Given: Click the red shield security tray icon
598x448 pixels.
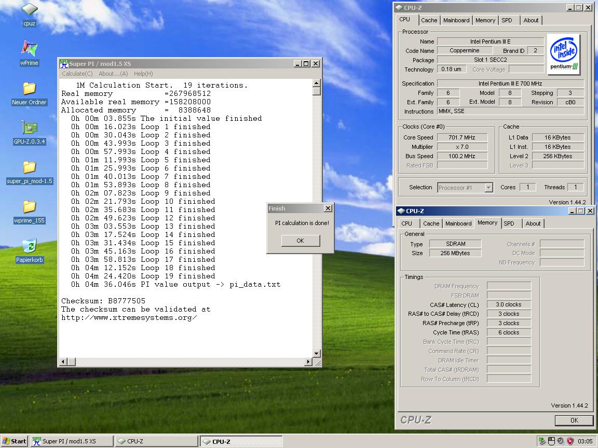Looking at the screenshot, I should click(570, 441).
